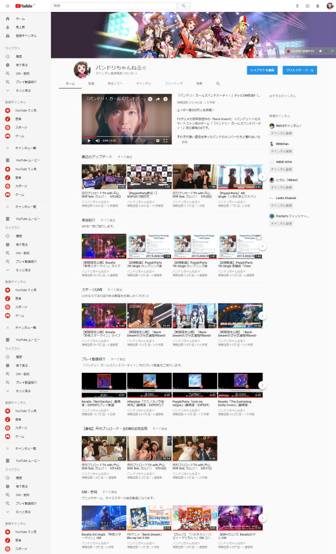The width and height of the screenshot is (336, 554).
Task: Open the player settings gear
Action: click(157, 141)
